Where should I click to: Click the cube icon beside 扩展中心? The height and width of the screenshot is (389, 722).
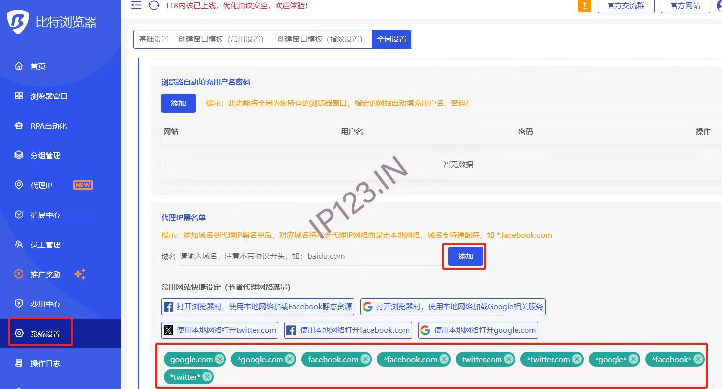click(19, 215)
